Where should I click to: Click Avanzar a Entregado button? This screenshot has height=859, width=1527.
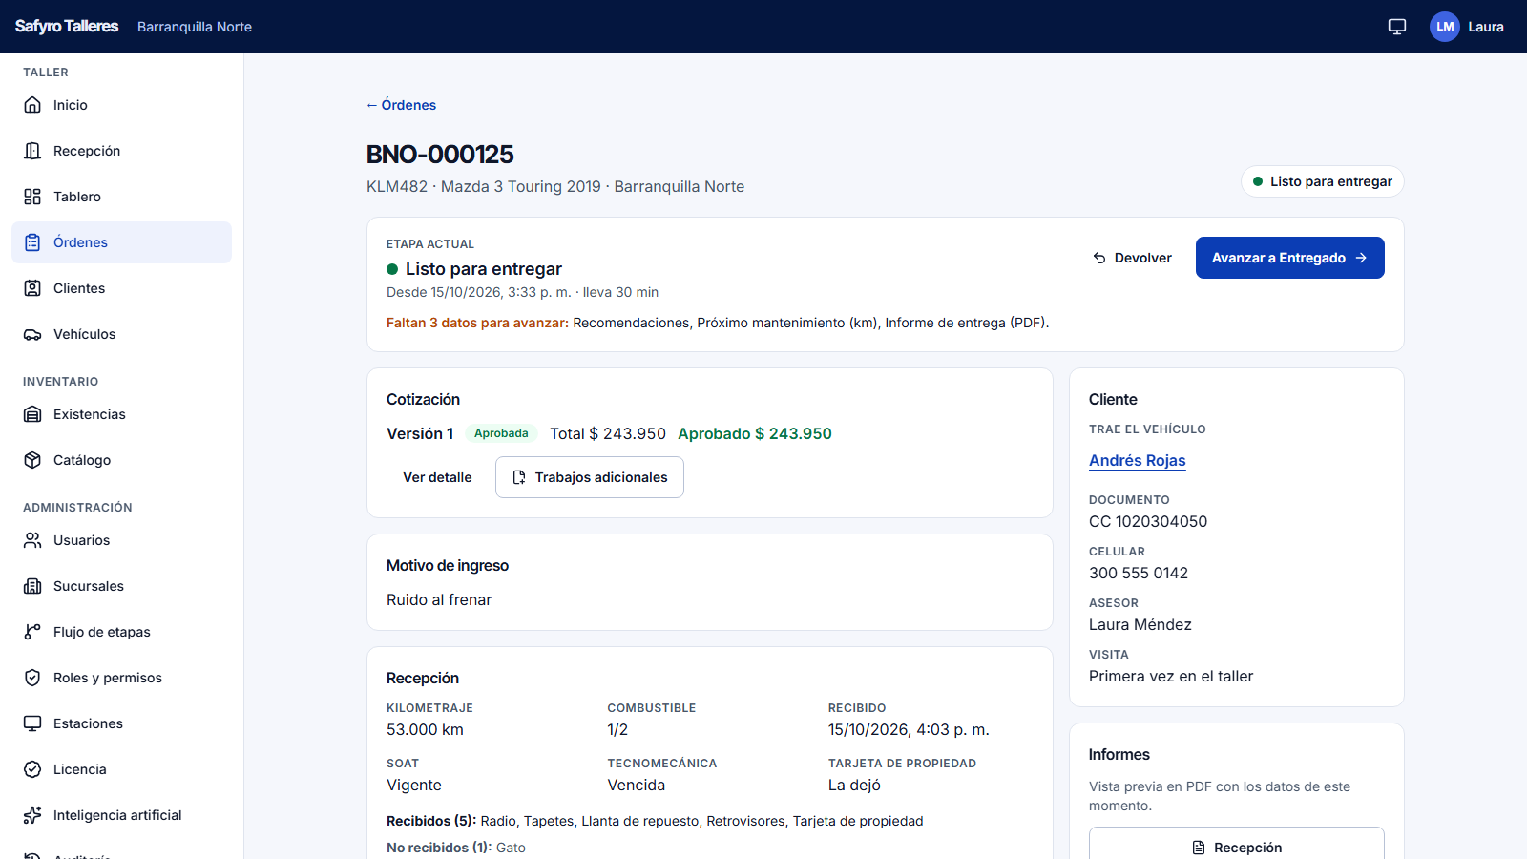coord(1289,258)
